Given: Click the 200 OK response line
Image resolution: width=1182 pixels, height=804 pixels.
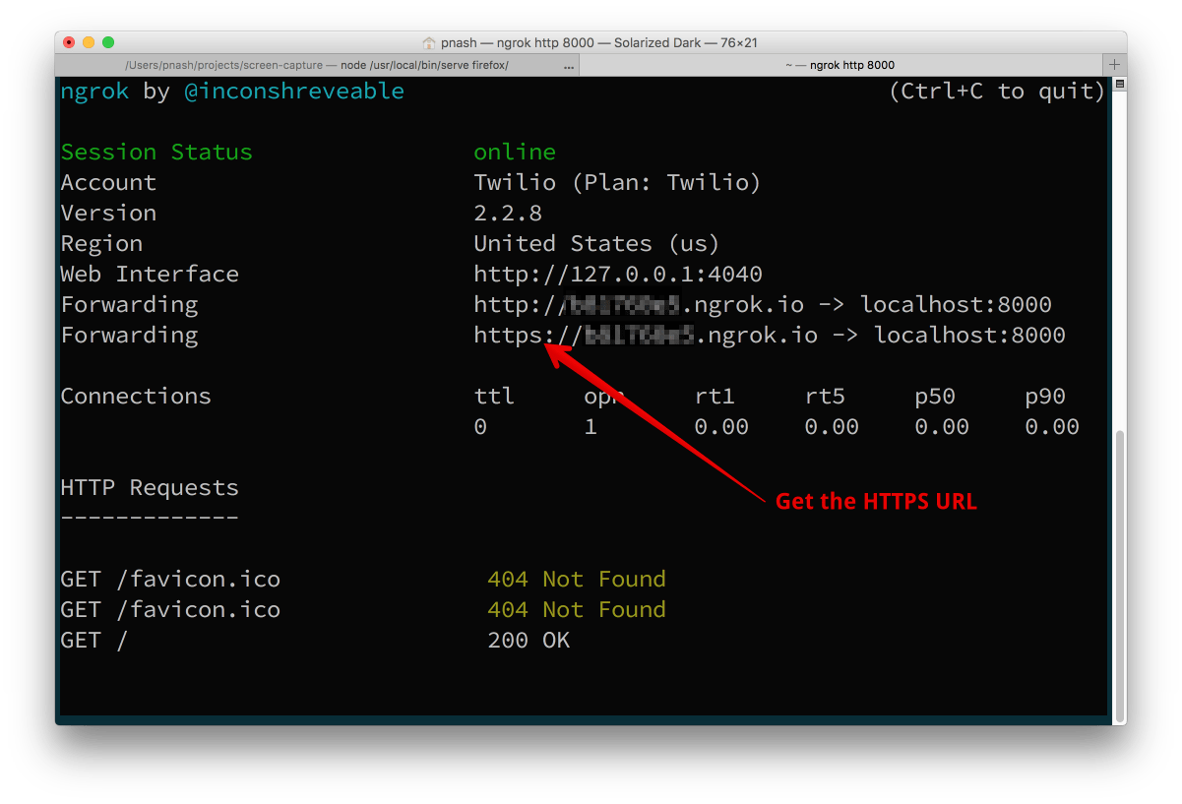Looking at the screenshot, I should click(x=529, y=641).
